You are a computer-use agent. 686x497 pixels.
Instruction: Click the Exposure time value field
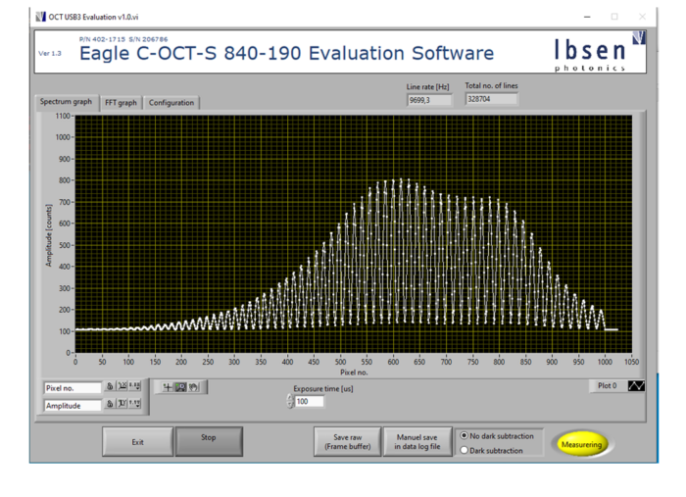(x=310, y=402)
